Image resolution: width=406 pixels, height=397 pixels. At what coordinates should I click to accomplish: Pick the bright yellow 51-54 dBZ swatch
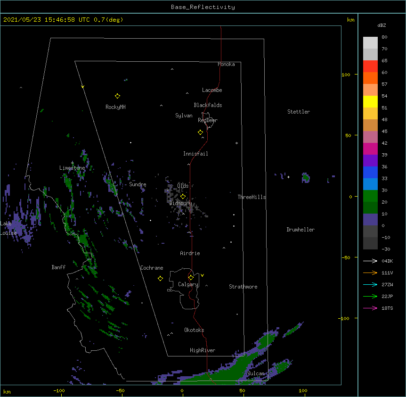click(x=370, y=101)
